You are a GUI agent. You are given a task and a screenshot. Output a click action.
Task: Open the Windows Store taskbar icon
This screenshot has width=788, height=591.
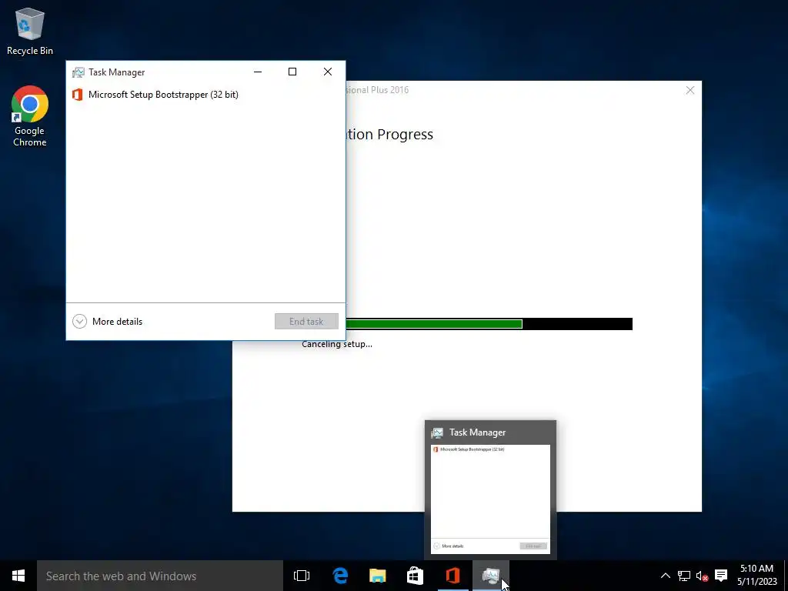(415, 576)
